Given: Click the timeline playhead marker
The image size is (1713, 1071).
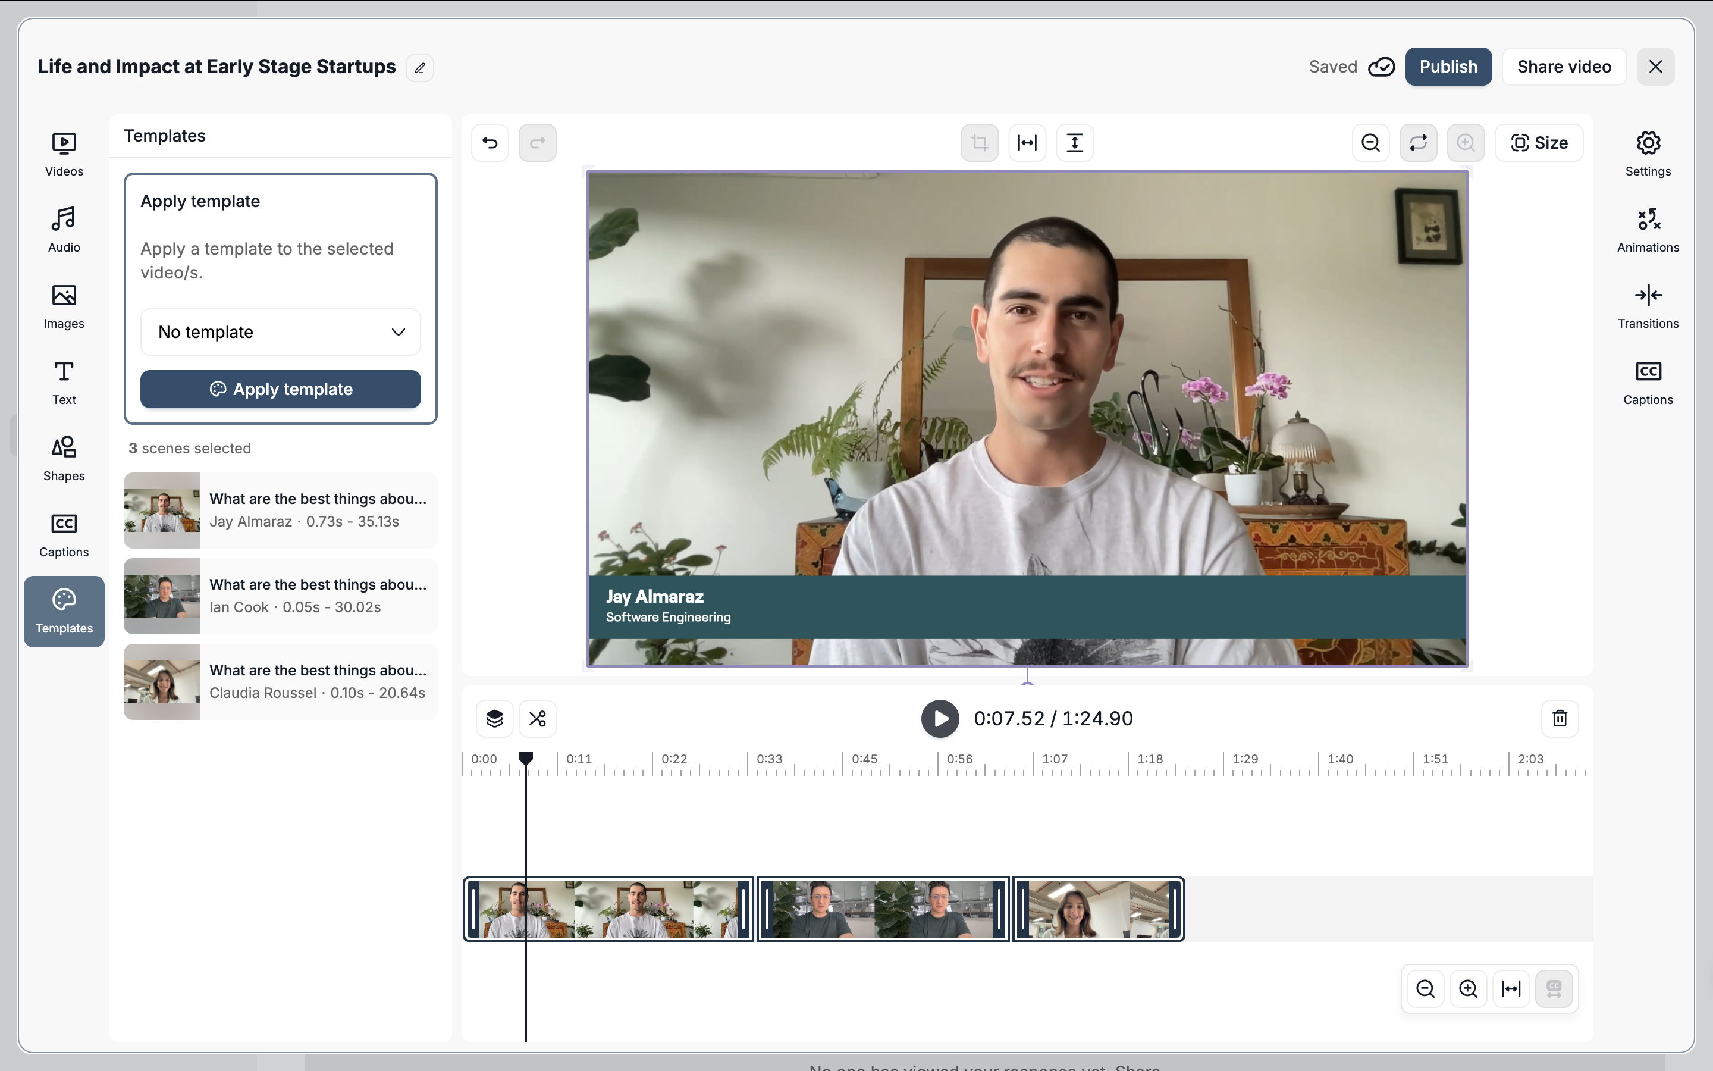Looking at the screenshot, I should pos(525,759).
